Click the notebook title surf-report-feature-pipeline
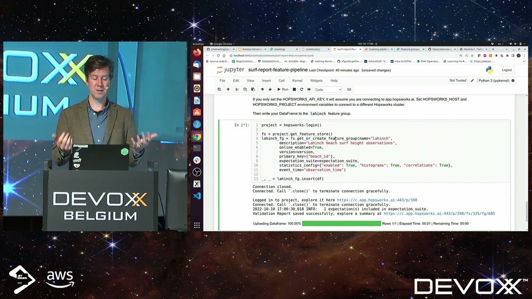 pos(278,70)
